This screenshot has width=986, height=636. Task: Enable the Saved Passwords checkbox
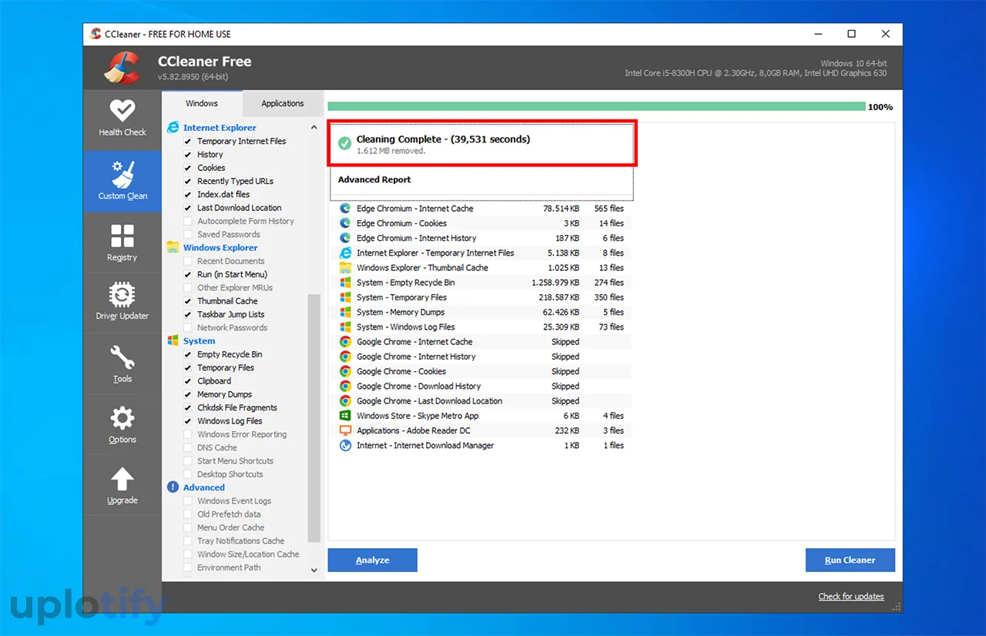188,235
